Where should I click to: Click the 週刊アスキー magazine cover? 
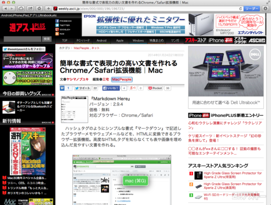[28, 151]
